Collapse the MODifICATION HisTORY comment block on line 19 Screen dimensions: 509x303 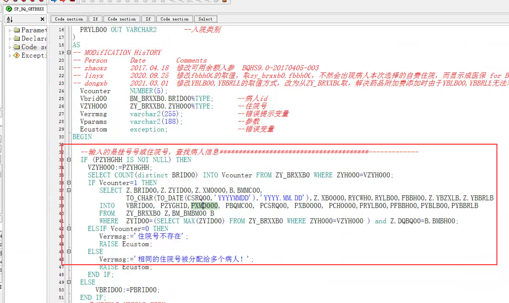click(x=69, y=52)
